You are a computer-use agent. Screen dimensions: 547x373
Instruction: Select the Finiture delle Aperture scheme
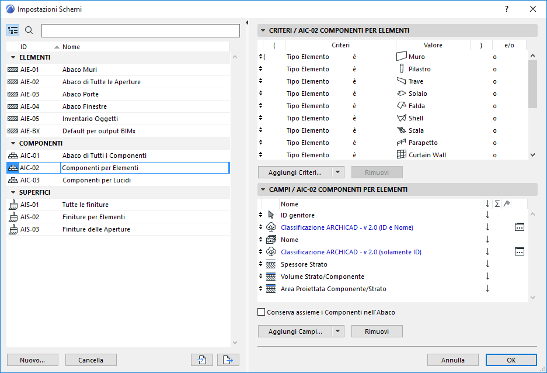[119, 229]
